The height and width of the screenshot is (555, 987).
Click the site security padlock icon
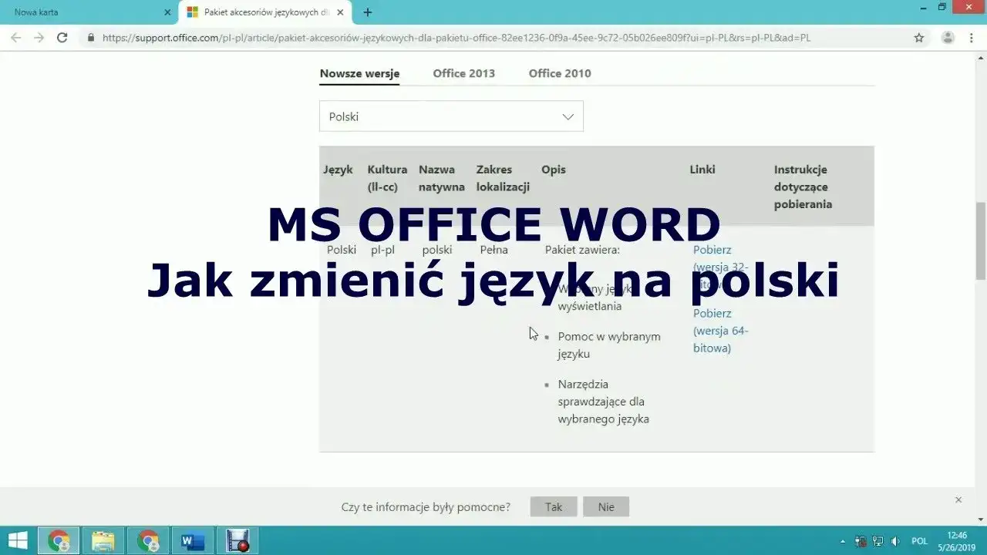click(x=90, y=37)
